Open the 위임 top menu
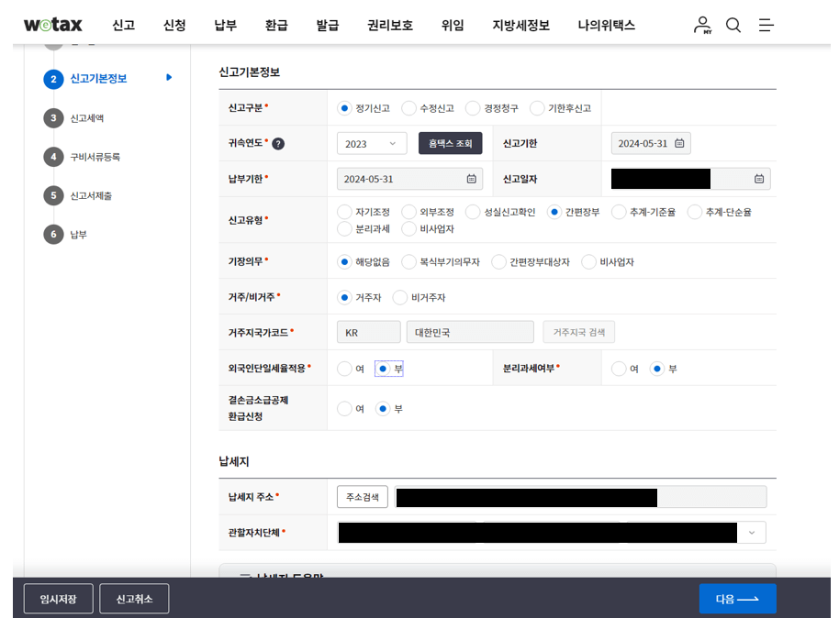The width and height of the screenshot is (839, 629). pos(453,25)
